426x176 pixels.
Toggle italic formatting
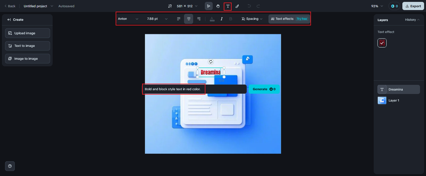click(x=222, y=19)
